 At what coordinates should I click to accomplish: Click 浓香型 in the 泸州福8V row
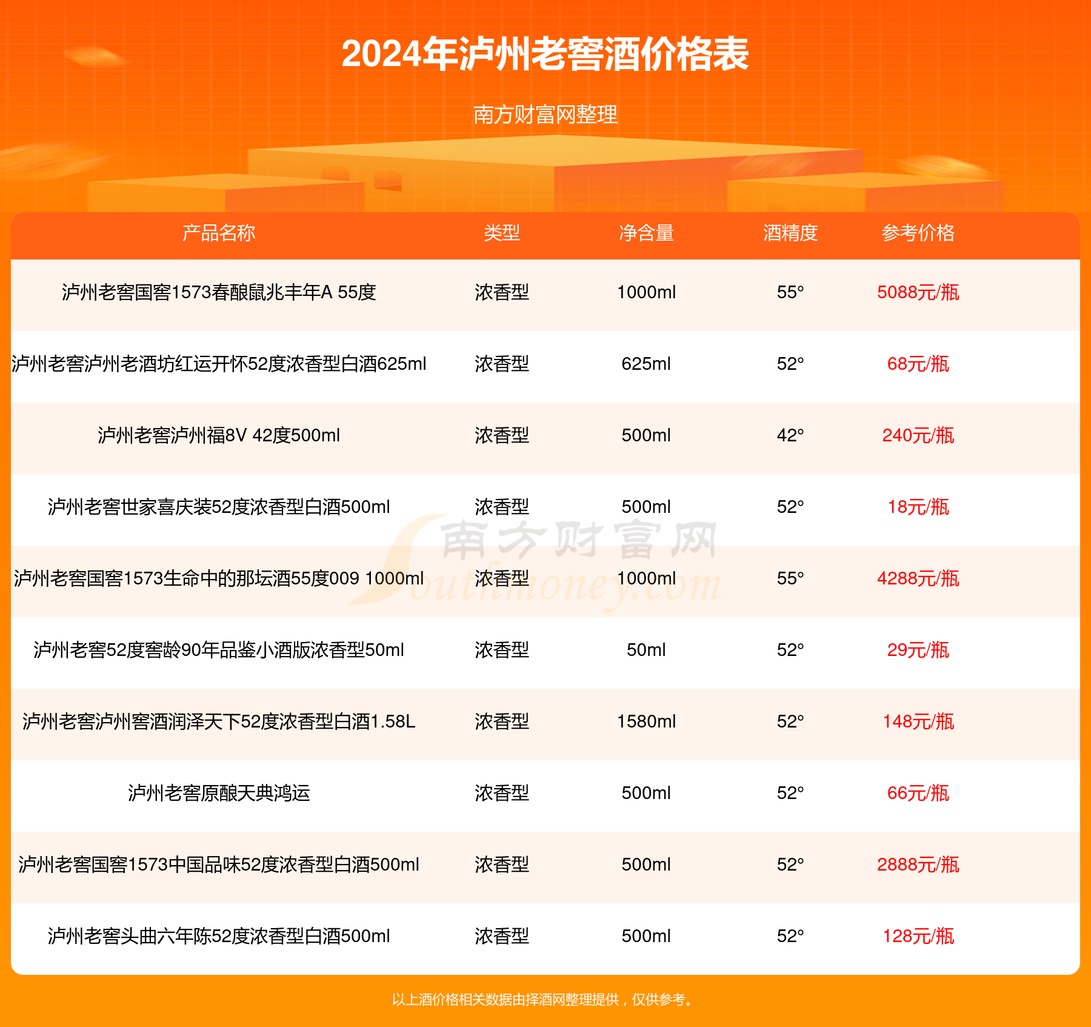[502, 435]
